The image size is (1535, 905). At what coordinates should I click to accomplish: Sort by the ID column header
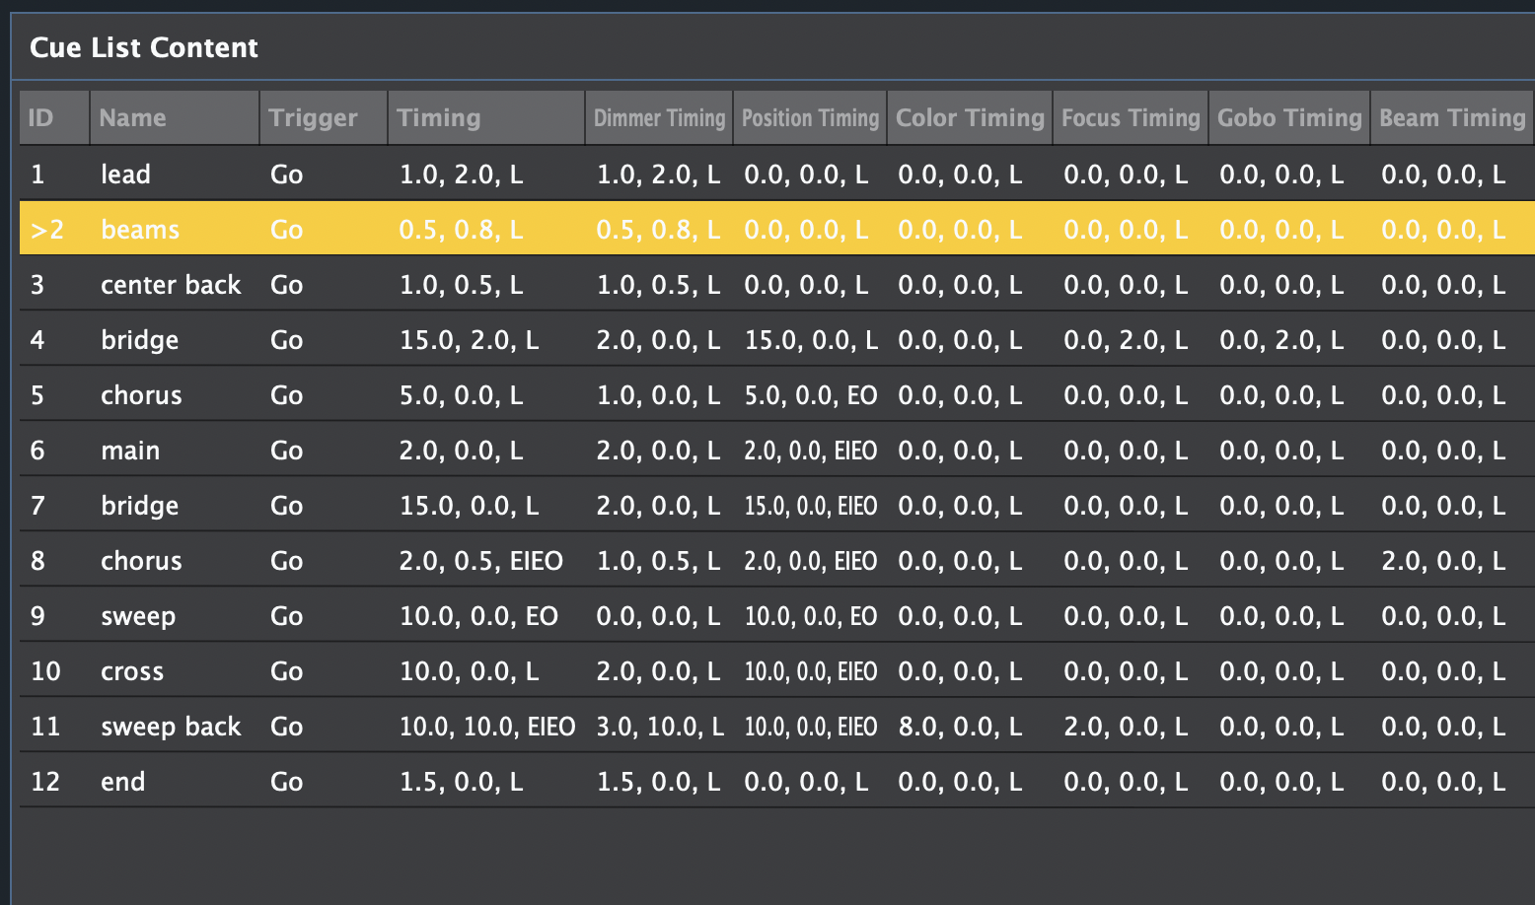(41, 118)
